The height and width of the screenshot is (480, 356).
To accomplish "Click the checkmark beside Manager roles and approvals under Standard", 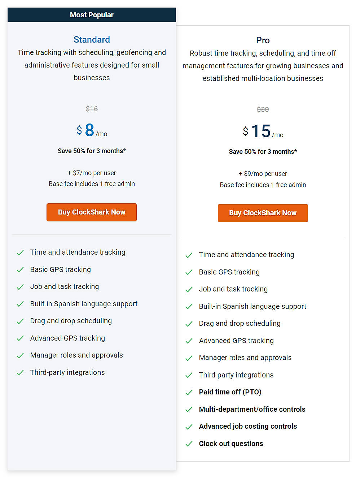I will click(20, 355).
